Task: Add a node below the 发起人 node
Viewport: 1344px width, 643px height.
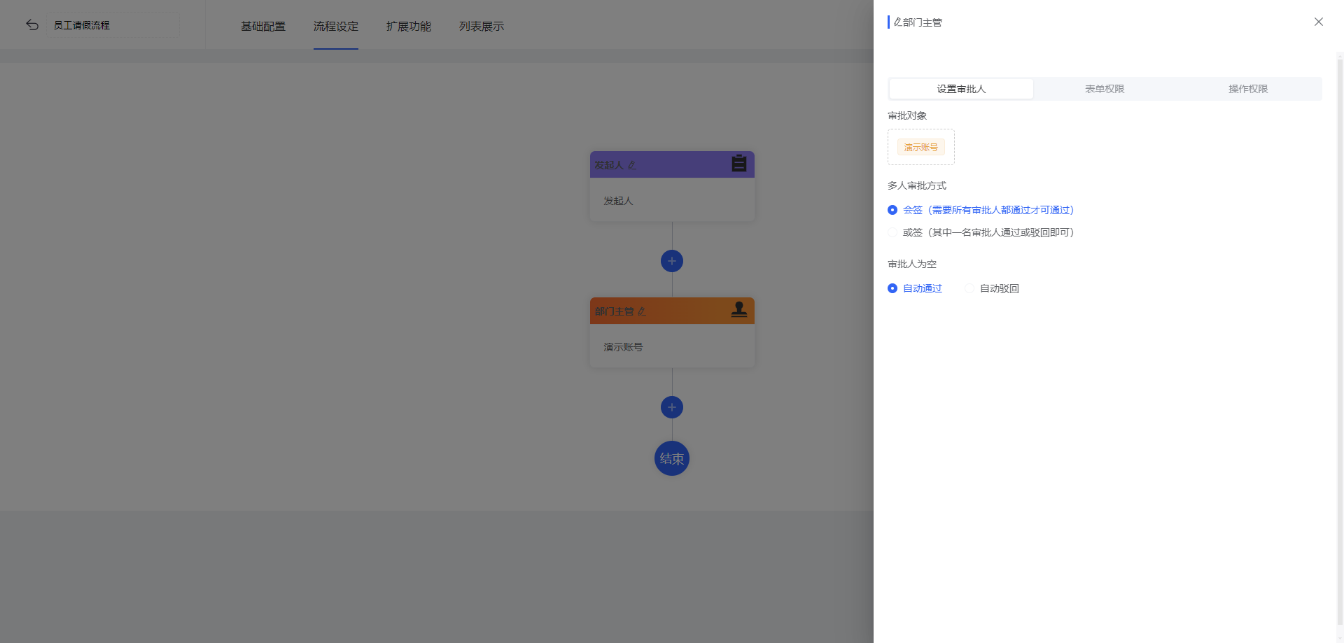Action: coord(672,261)
